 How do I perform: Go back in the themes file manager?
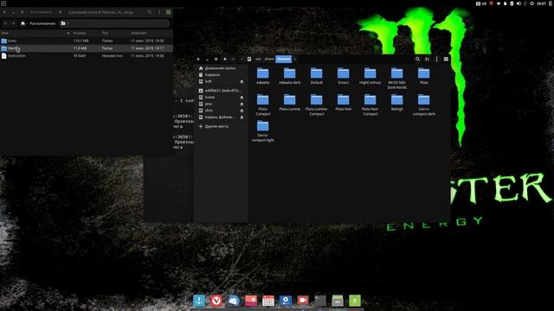(225, 60)
